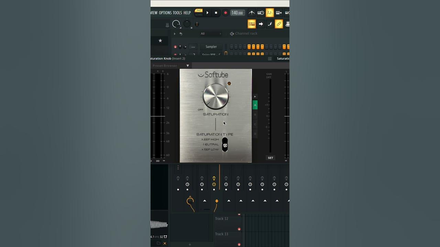Select preset slot D

(255, 134)
